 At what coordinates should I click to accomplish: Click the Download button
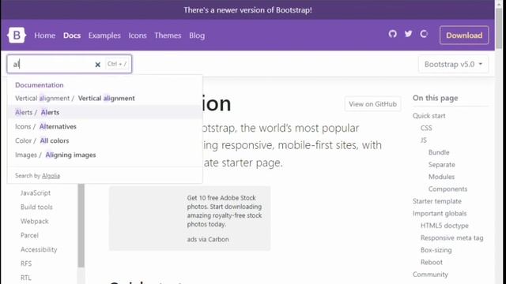(464, 35)
